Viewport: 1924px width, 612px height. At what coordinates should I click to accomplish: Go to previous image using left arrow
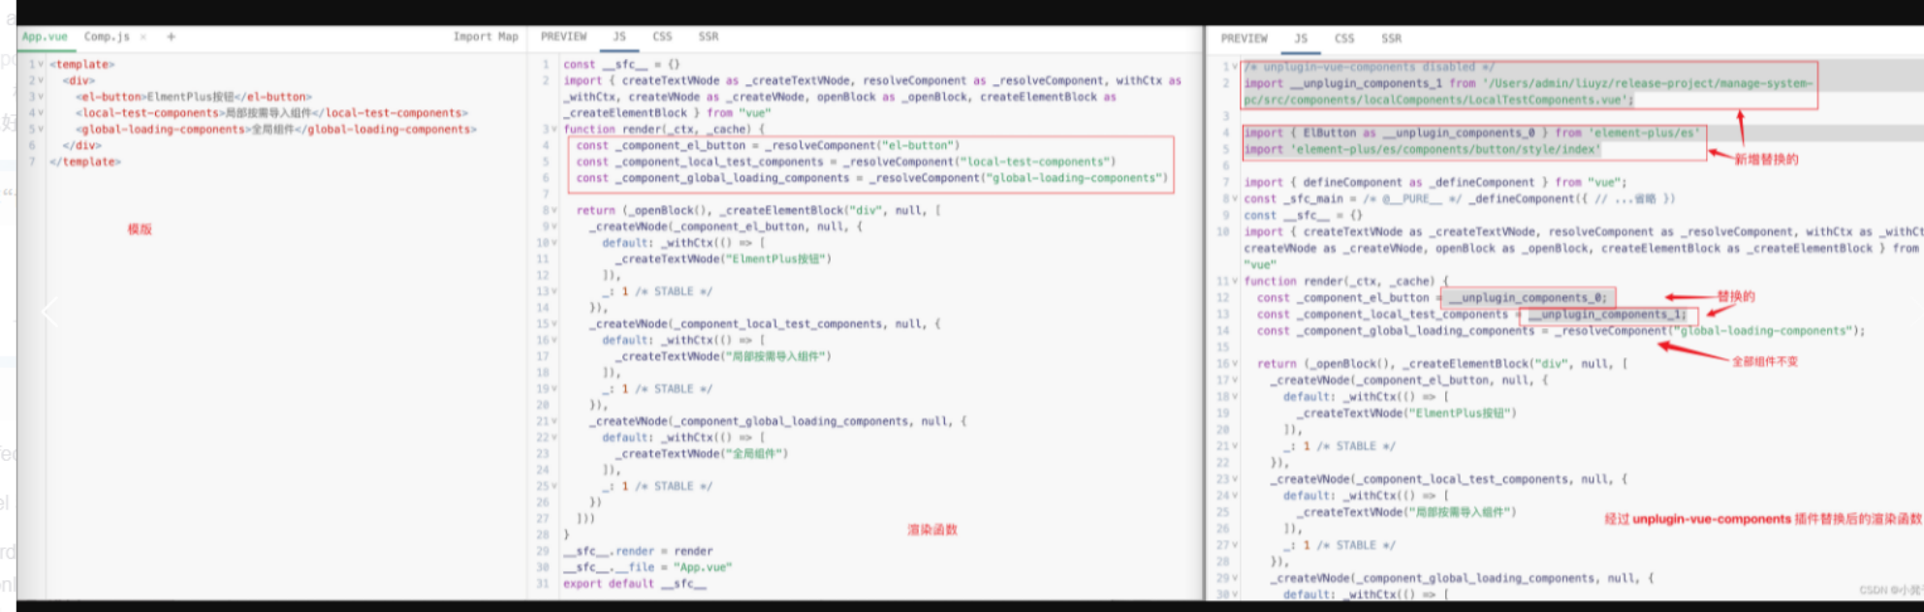pyautogui.click(x=49, y=312)
